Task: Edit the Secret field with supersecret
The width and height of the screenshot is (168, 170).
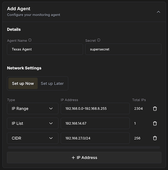Action: click(x=123, y=49)
